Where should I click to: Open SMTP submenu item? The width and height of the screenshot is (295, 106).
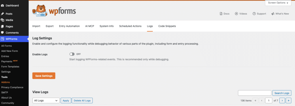pos(5,93)
